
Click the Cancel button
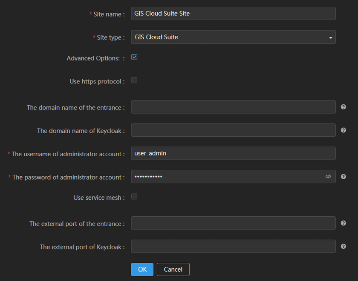(x=173, y=269)
